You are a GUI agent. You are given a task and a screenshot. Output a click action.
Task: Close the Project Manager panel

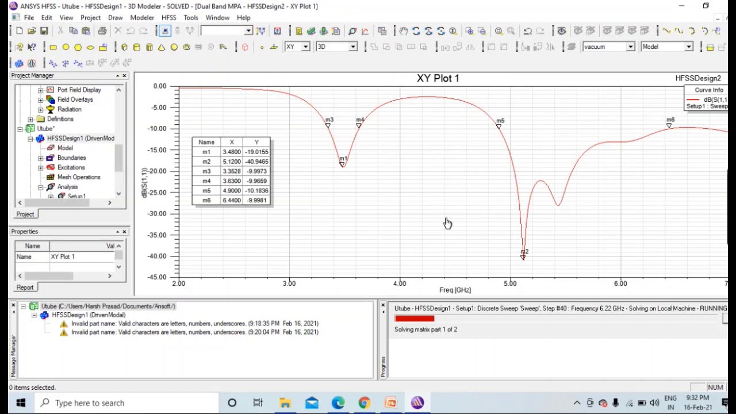pos(124,76)
